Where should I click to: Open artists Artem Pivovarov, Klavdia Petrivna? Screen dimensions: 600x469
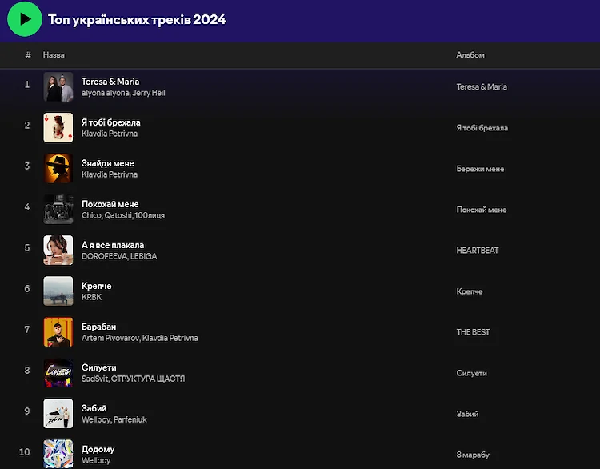[x=140, y=338]
